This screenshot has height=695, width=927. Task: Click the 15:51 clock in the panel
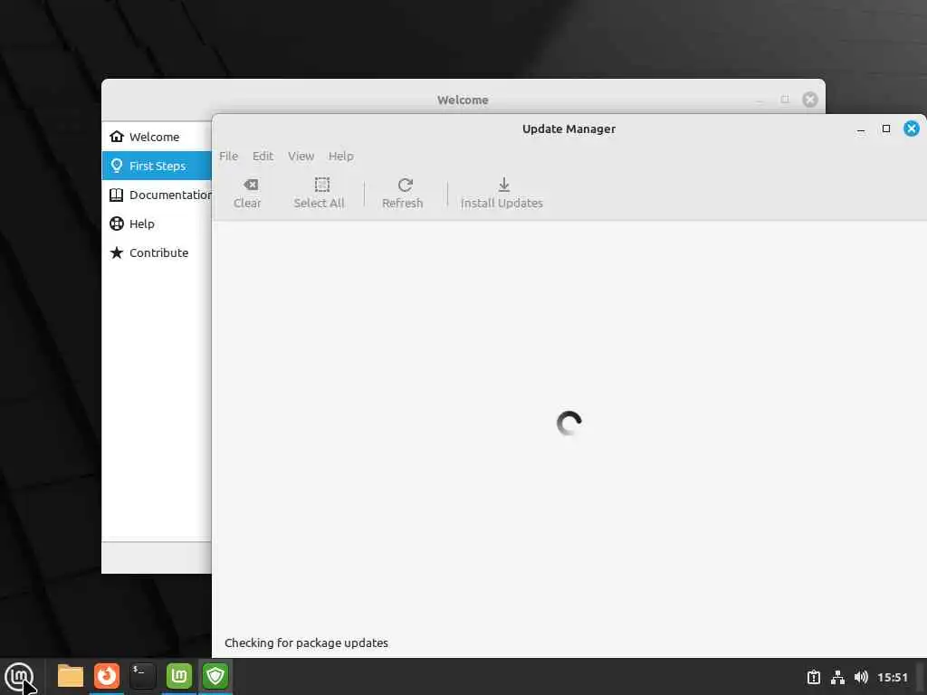pos(892,677)
